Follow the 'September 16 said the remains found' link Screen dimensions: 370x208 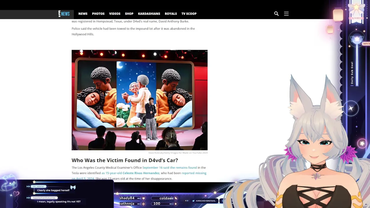(169, 168)
